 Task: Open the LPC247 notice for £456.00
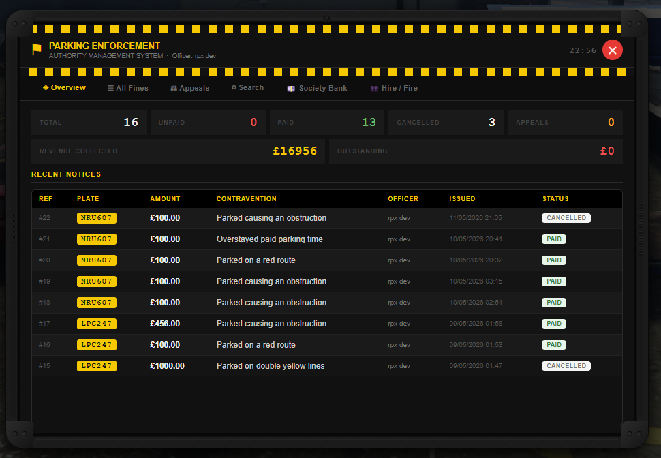coord(326,324)
